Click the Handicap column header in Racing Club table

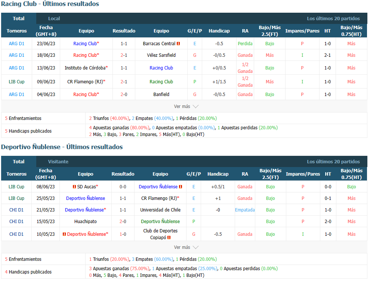point(219,31)
